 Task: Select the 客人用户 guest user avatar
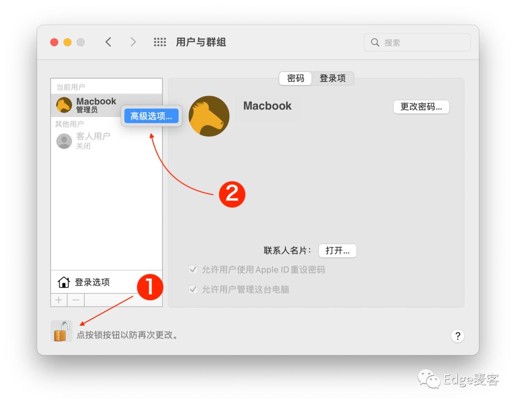coord(64,140)
